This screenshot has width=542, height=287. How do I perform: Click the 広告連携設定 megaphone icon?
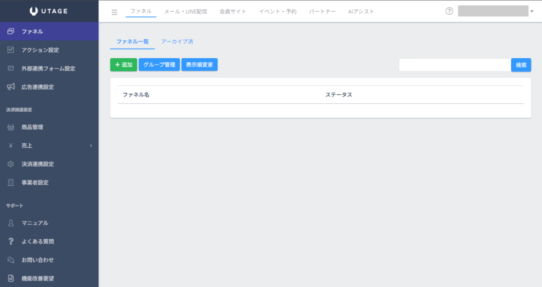point(11,87)
